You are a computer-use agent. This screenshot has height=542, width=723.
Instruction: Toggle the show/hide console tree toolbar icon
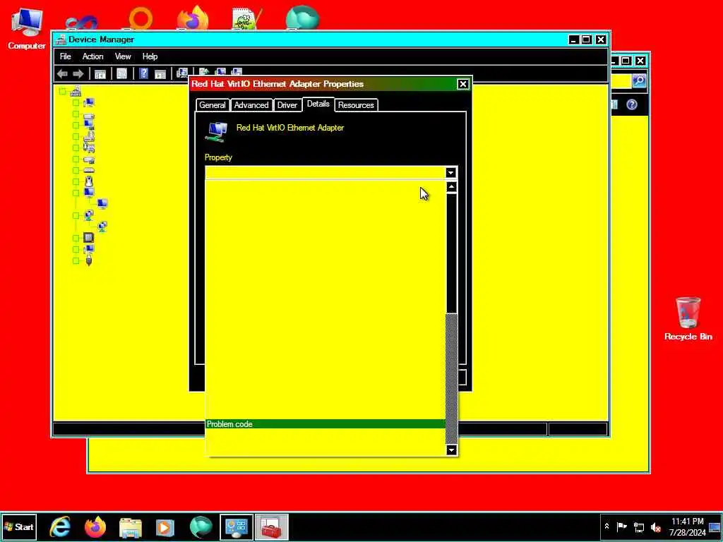click(100, 73)
